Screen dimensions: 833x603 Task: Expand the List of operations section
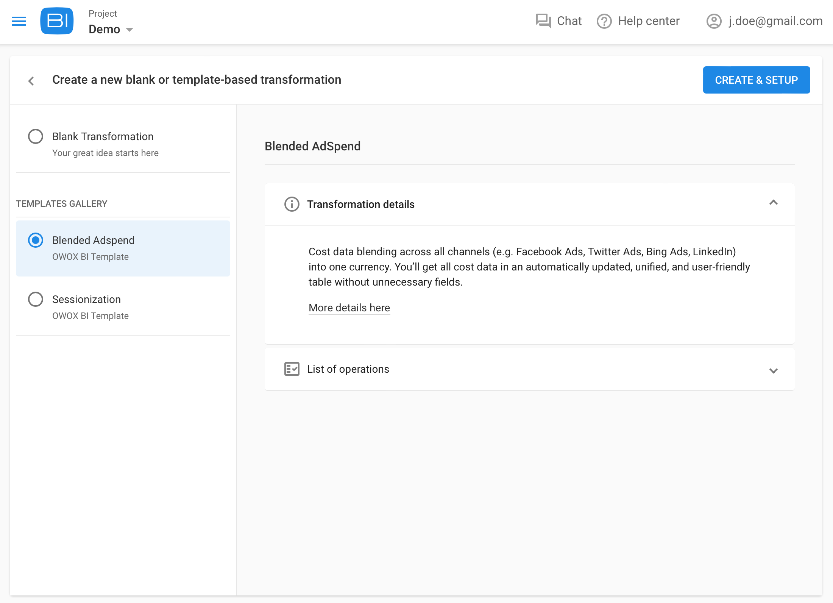point(774,371)
